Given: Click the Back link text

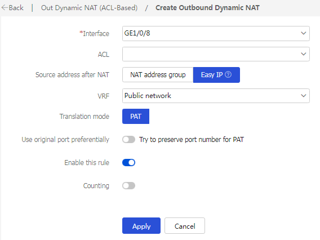Looking at the screenshot, I should (16, 8).
